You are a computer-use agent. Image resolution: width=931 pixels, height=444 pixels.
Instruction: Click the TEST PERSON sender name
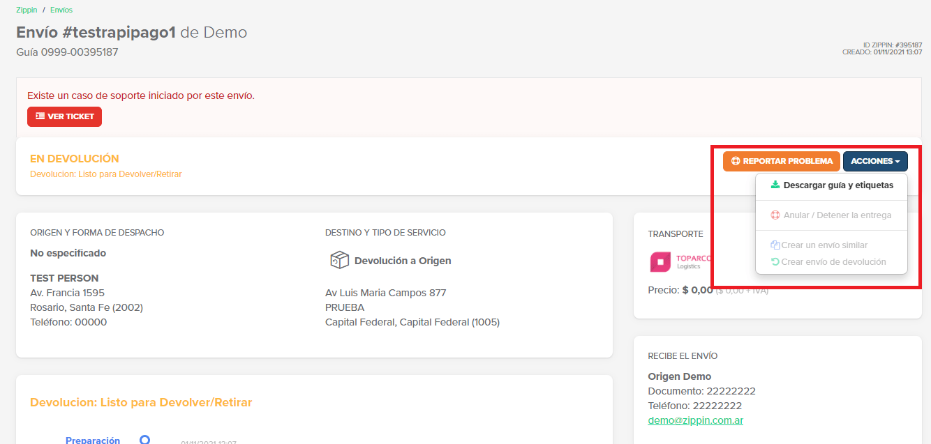[x=64, y=278]
